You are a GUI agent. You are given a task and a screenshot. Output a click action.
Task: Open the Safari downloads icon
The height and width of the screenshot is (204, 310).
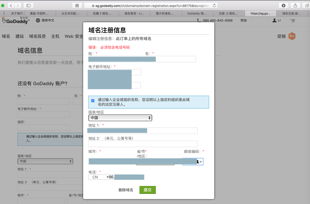click(283, 5)
